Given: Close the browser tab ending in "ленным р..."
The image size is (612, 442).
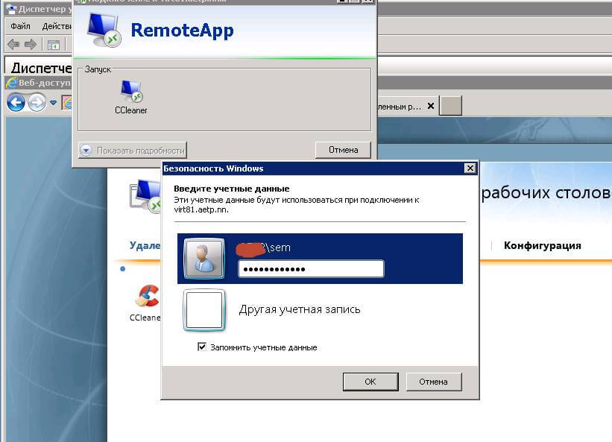Looking at the screenshot, I should tap(431, 106).
